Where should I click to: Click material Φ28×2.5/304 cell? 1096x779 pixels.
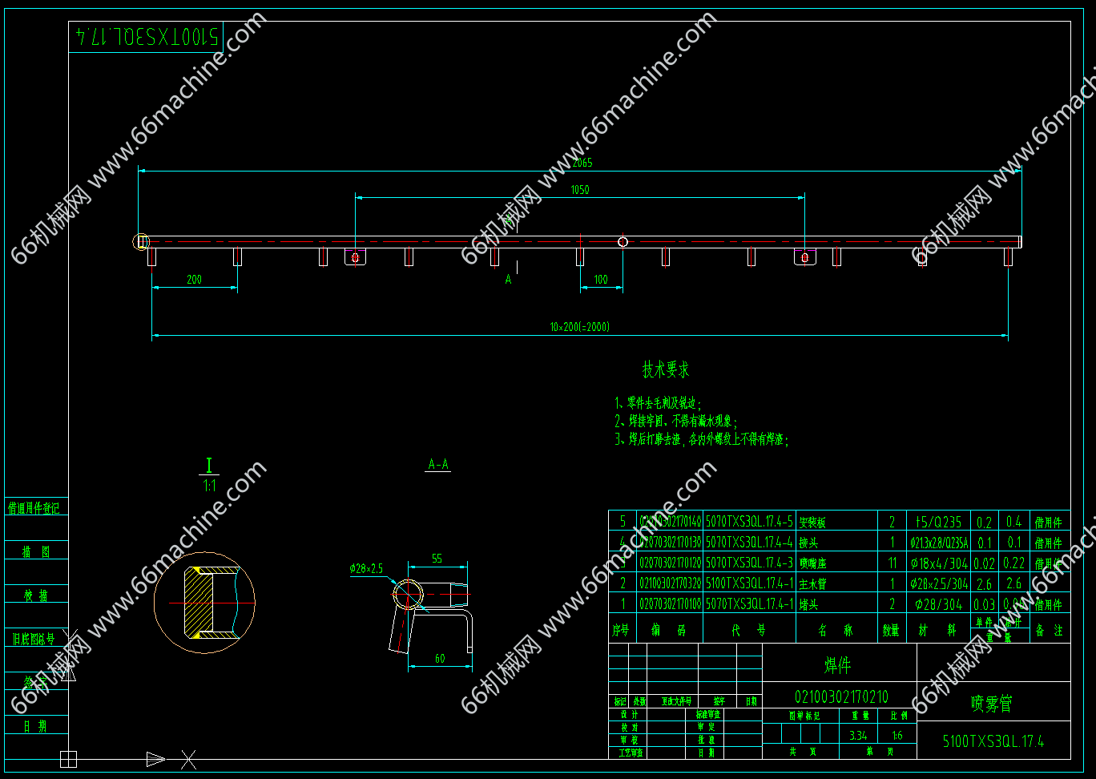click(x=938, y=584)
